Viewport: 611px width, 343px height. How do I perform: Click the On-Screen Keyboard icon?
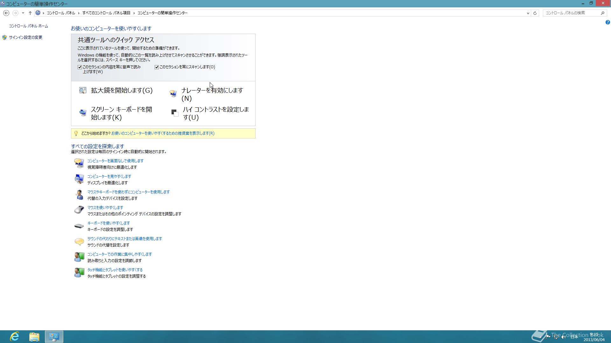tap(83, 113)
